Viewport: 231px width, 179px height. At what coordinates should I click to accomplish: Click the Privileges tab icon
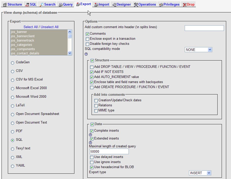pos(161,5)
